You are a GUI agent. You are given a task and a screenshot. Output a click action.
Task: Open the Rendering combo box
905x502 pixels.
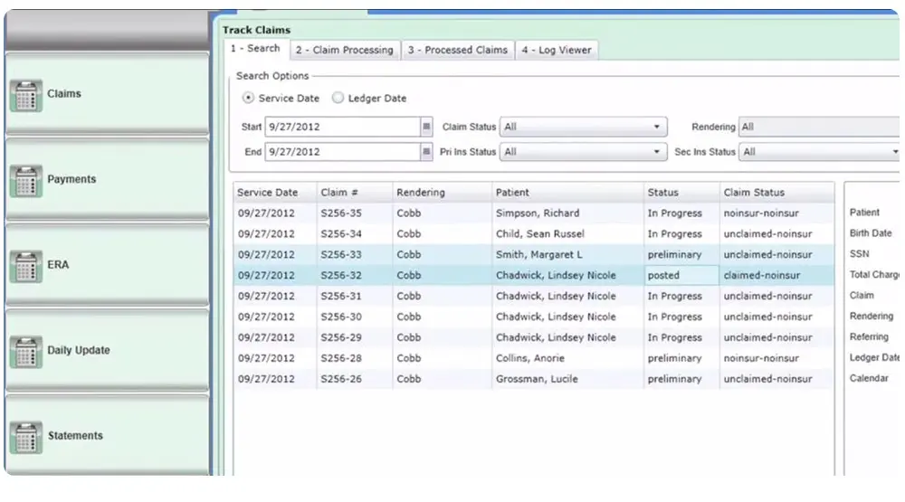[x=820, y=127]
